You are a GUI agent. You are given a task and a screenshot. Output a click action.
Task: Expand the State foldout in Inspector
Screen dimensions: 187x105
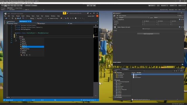[x=114, y=30]
